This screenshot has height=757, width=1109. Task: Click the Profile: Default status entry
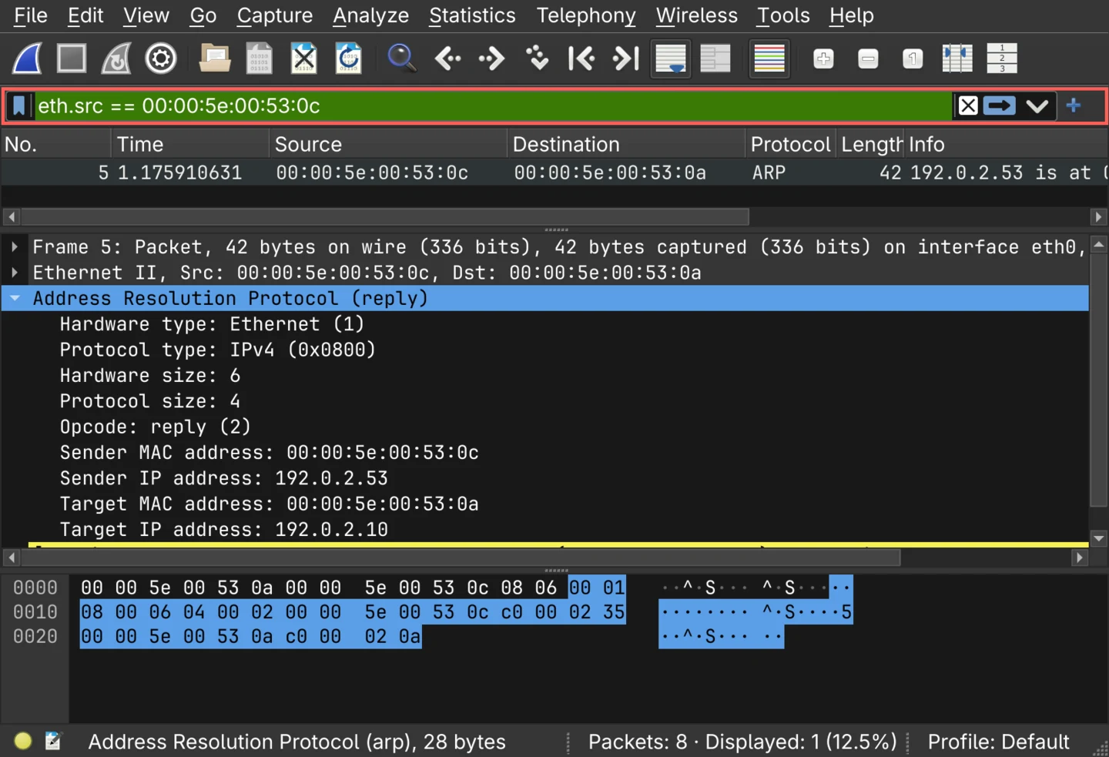coord(998,742)
